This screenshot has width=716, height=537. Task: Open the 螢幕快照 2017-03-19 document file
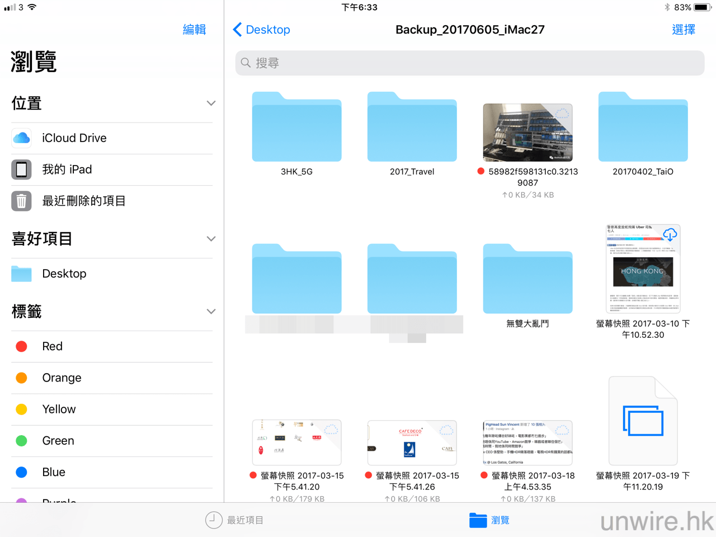point(643,421)
